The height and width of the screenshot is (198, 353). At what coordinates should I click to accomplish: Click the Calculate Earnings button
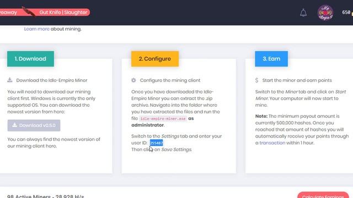coord(323,195)
